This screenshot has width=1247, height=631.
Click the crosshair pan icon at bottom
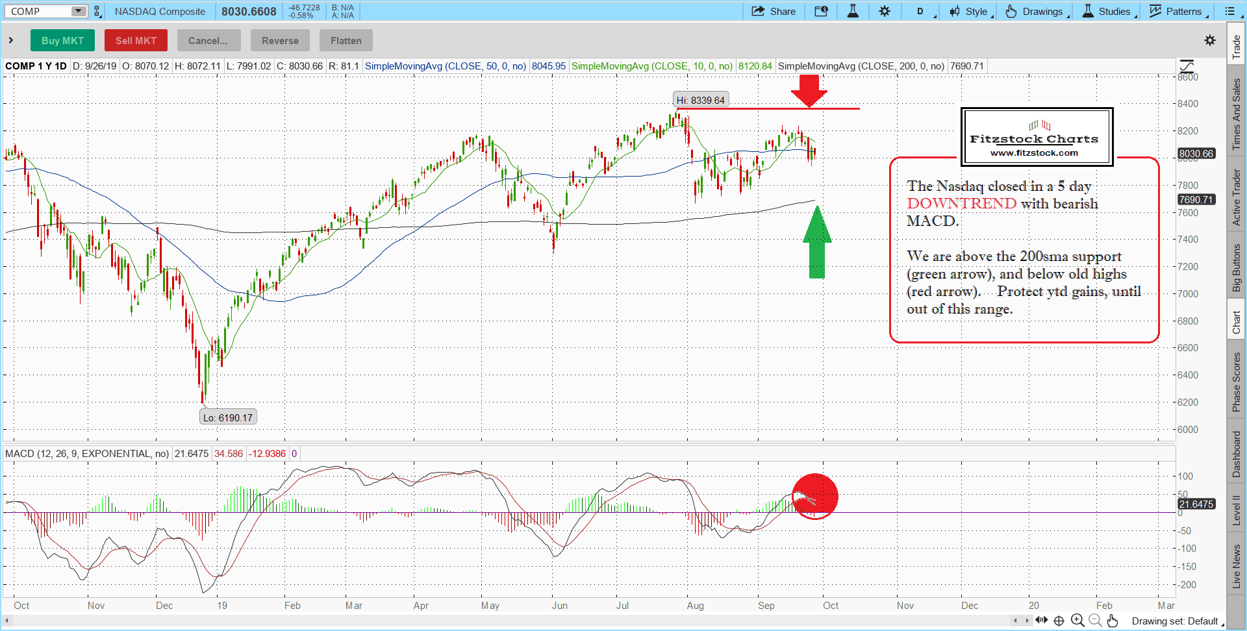click(1059, 621)
